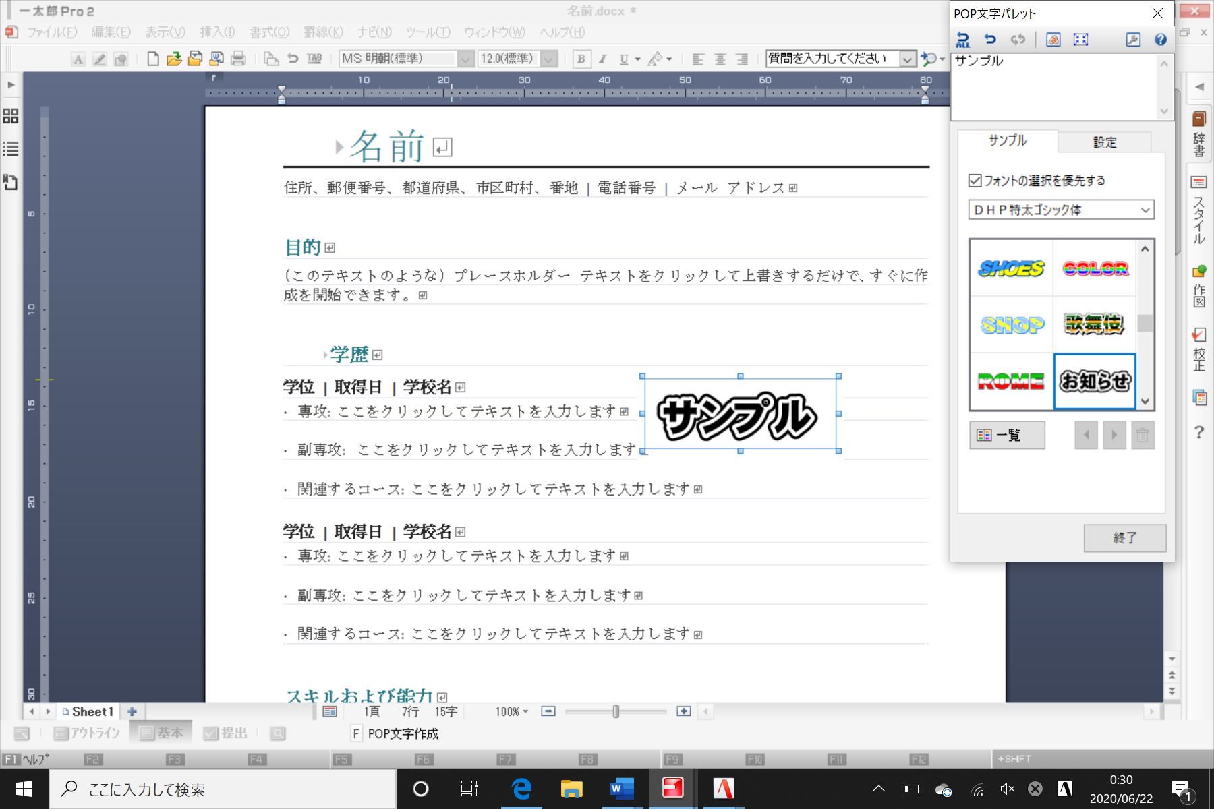The width and height of the screenshot is (1214, 809).
Task: Collapse the right sidebar with the arrow
Action: (x=1199, y=86)
